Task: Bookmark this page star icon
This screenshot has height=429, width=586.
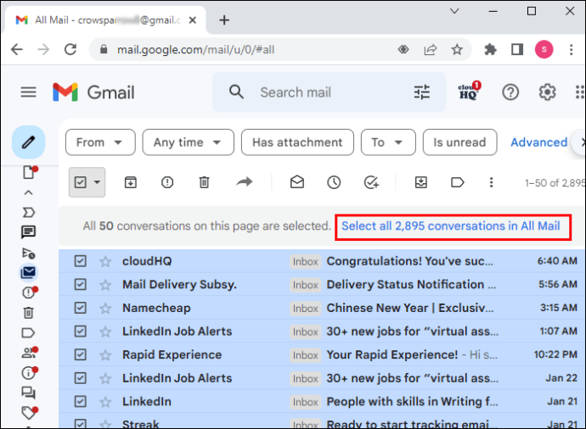Action: (x=457, y=49)
